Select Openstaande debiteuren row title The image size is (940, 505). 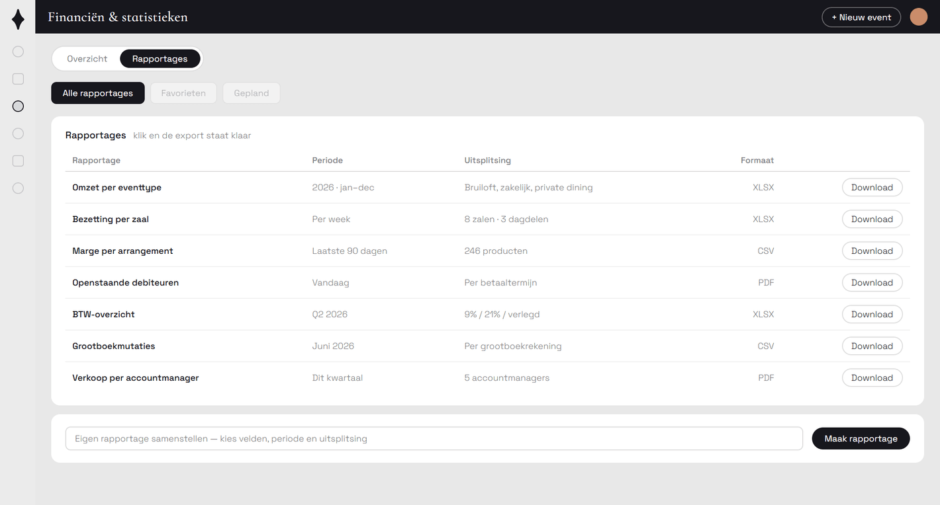click(x=126, y=283)
